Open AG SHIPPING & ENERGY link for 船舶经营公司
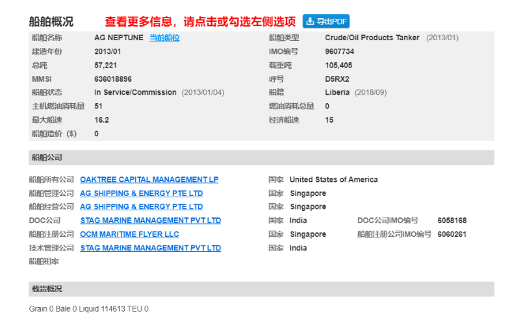 pos(142,206)
